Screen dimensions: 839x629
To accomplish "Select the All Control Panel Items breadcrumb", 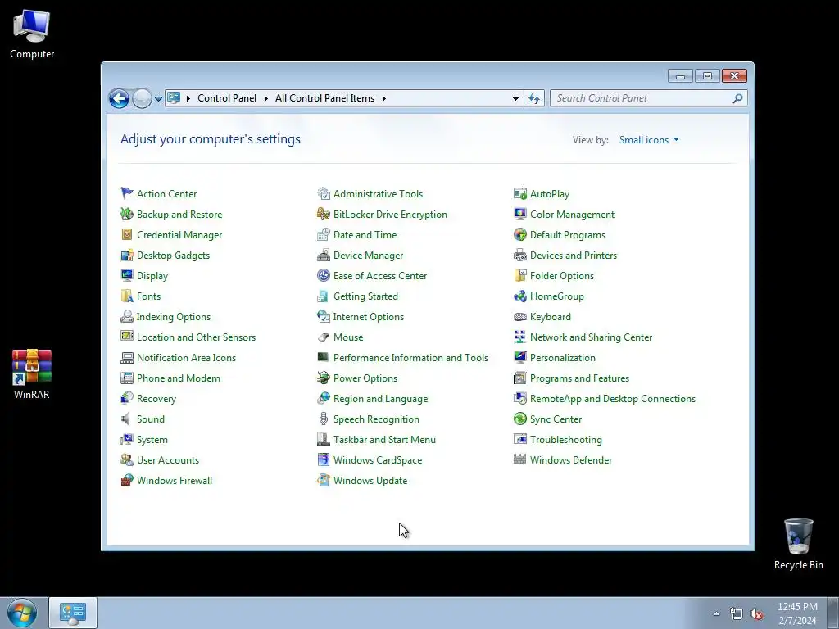I will 324,98.
